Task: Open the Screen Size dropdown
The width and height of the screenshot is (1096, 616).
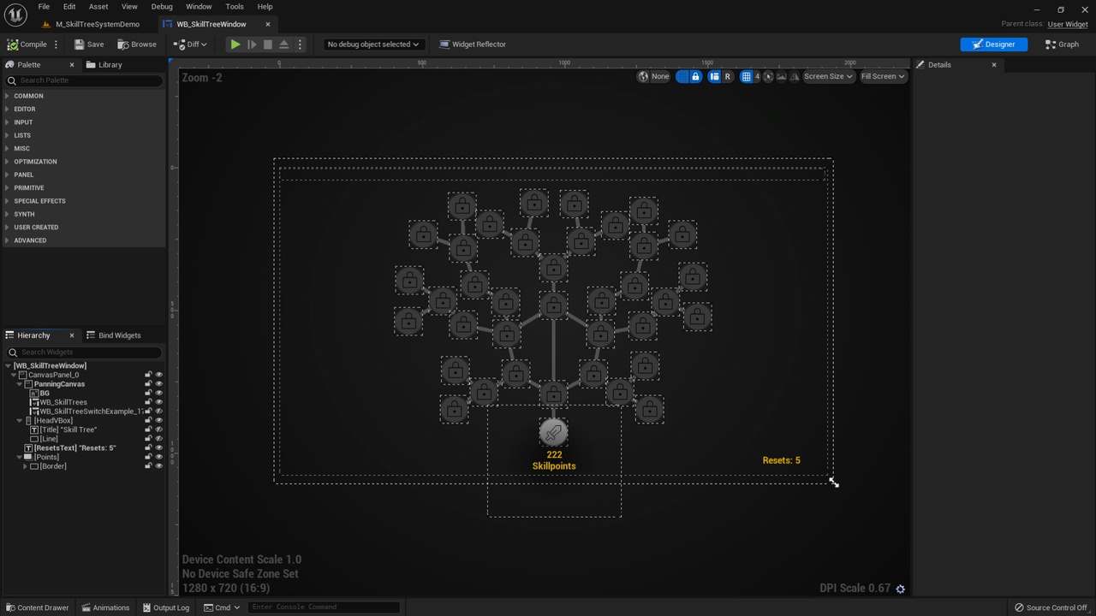Action: [826, 76]
